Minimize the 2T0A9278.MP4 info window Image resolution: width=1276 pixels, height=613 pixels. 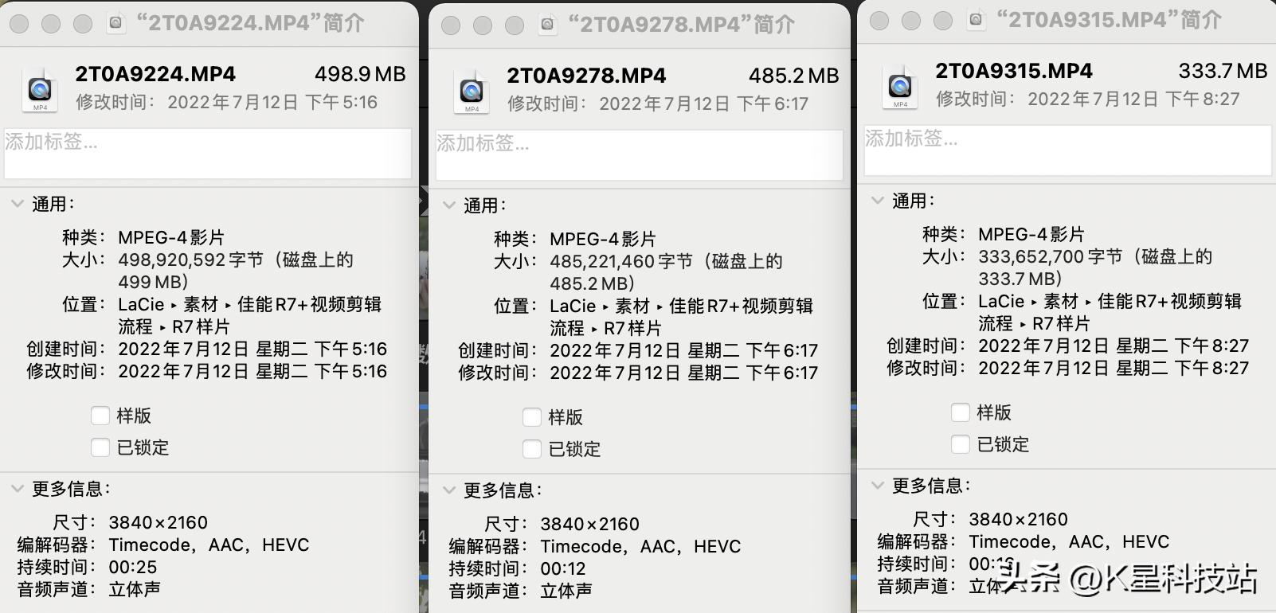tap(483, 25)
